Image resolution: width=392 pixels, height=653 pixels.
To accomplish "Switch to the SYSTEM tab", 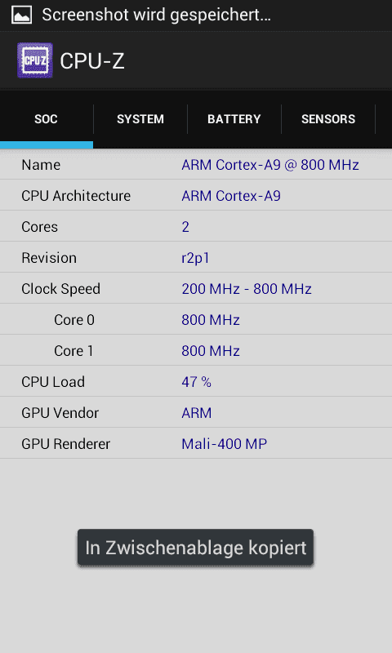I will 140,119.
